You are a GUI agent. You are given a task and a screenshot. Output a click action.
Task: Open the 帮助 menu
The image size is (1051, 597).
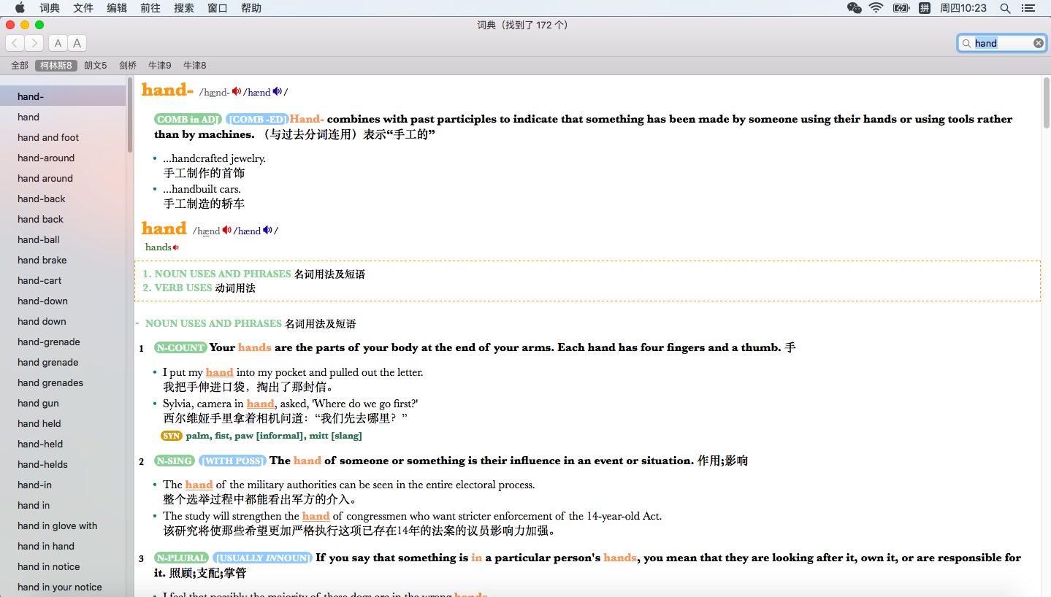[251, 8]
